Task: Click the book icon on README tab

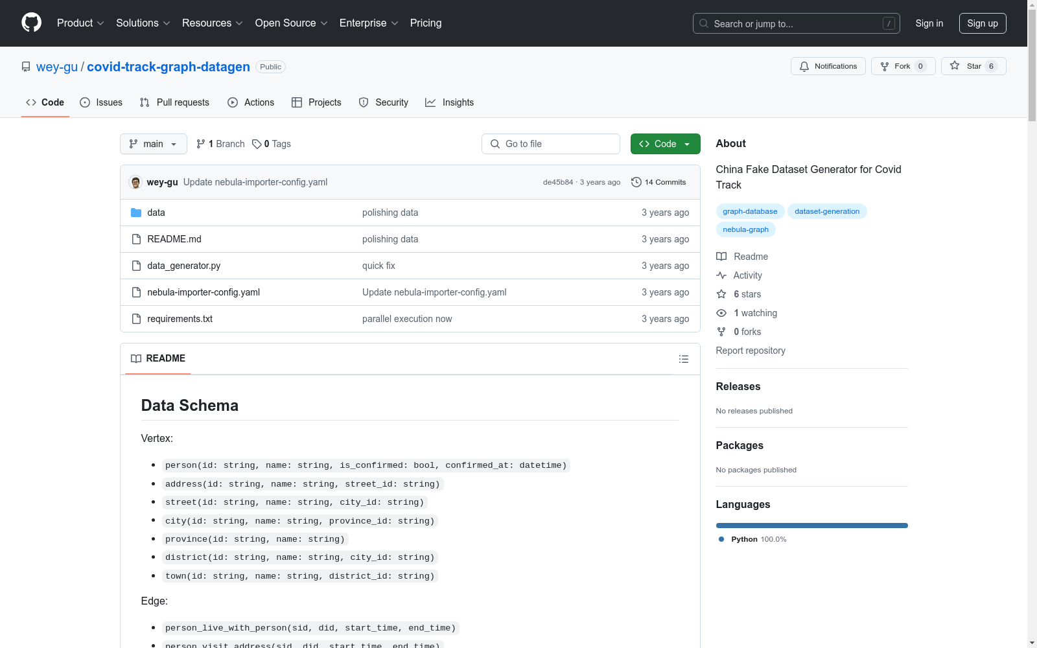Action: (x=136, y=358)
